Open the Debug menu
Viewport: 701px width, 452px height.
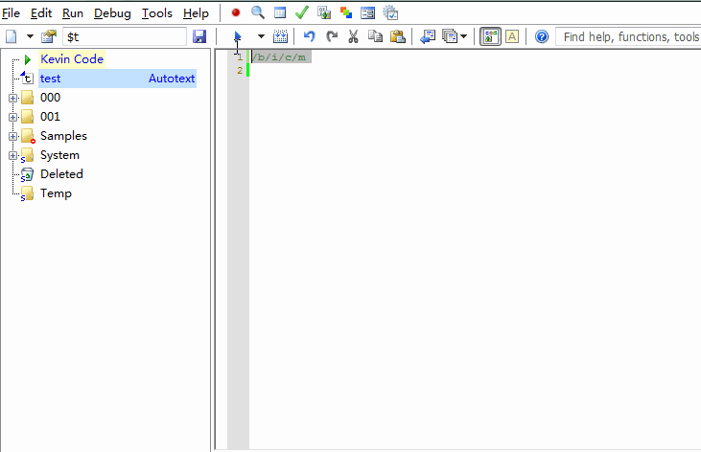[x=112, y=13]
